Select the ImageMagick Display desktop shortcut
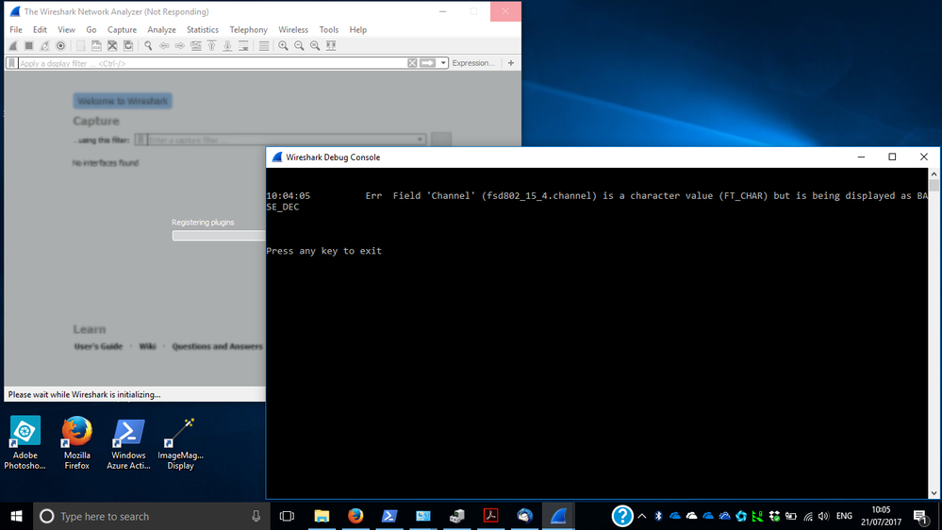 [180, 443]
